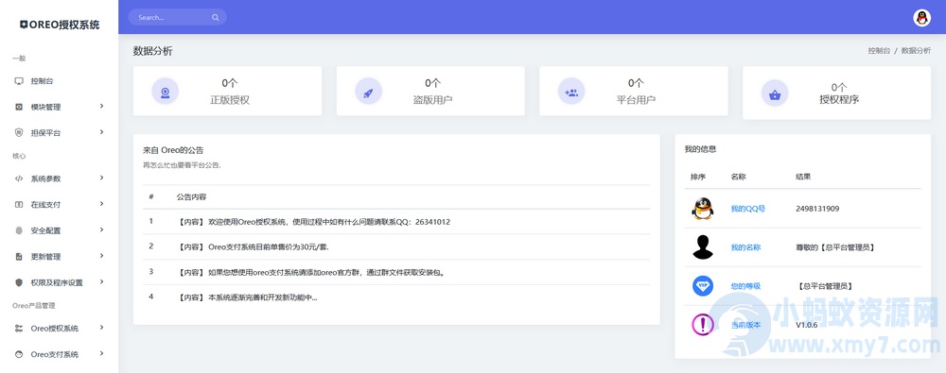Click the QQ penguin icon in 我的信息
Image resolution: width=946 pixels, height=373 pixels.
702,209
